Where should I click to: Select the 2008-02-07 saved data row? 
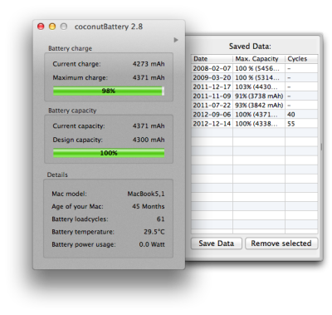point(255,68)
